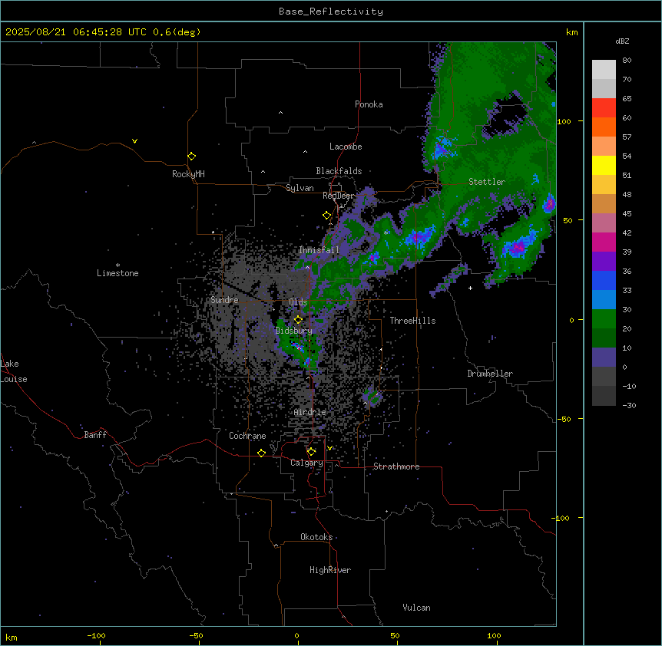Click the Didsbury town label
662x646 pixels.
click(294, 331)
